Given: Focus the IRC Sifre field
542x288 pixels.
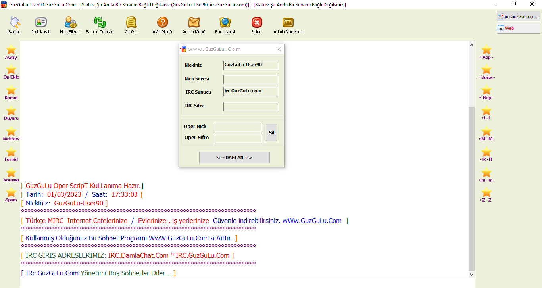Looking at the screenshot, I should pos(251,107).
